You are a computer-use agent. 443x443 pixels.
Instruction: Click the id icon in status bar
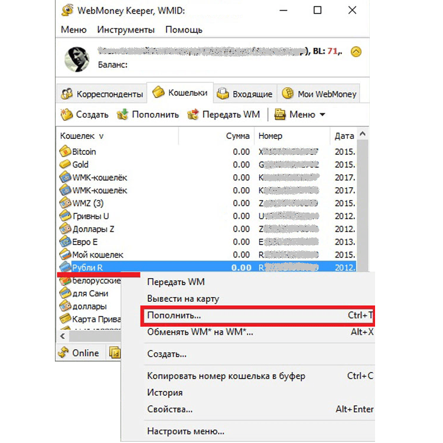[x=115, y=353]
